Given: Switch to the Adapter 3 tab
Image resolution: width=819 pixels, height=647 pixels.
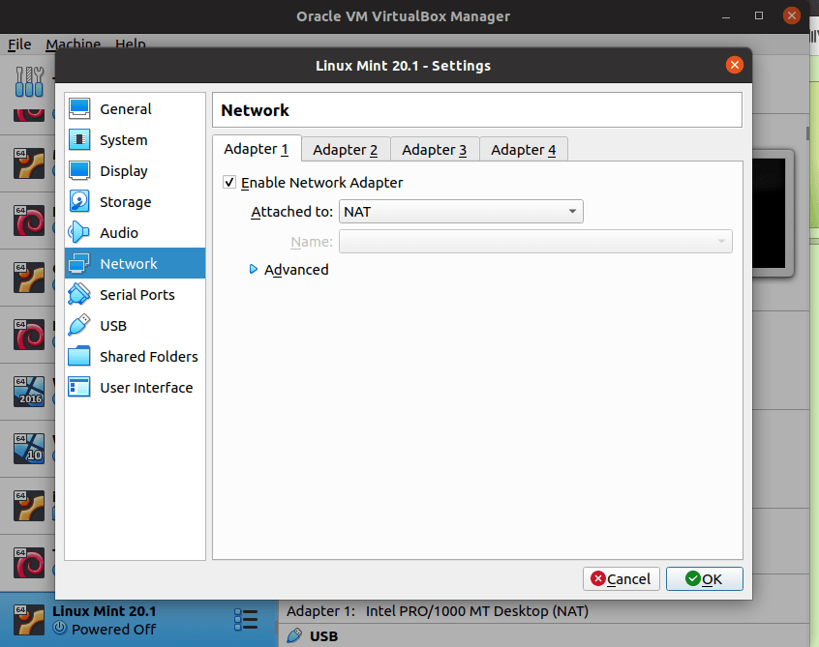Looking at the screenshot, I should [435, 149].
